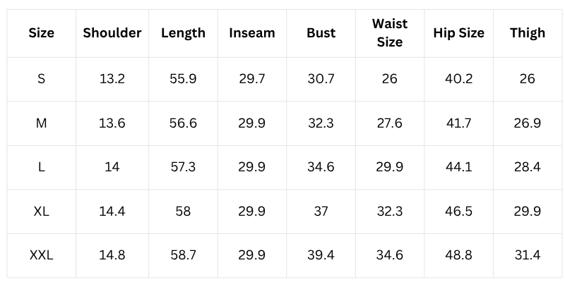
Task: Select length value 56.6 for size M
Action: 183,123
